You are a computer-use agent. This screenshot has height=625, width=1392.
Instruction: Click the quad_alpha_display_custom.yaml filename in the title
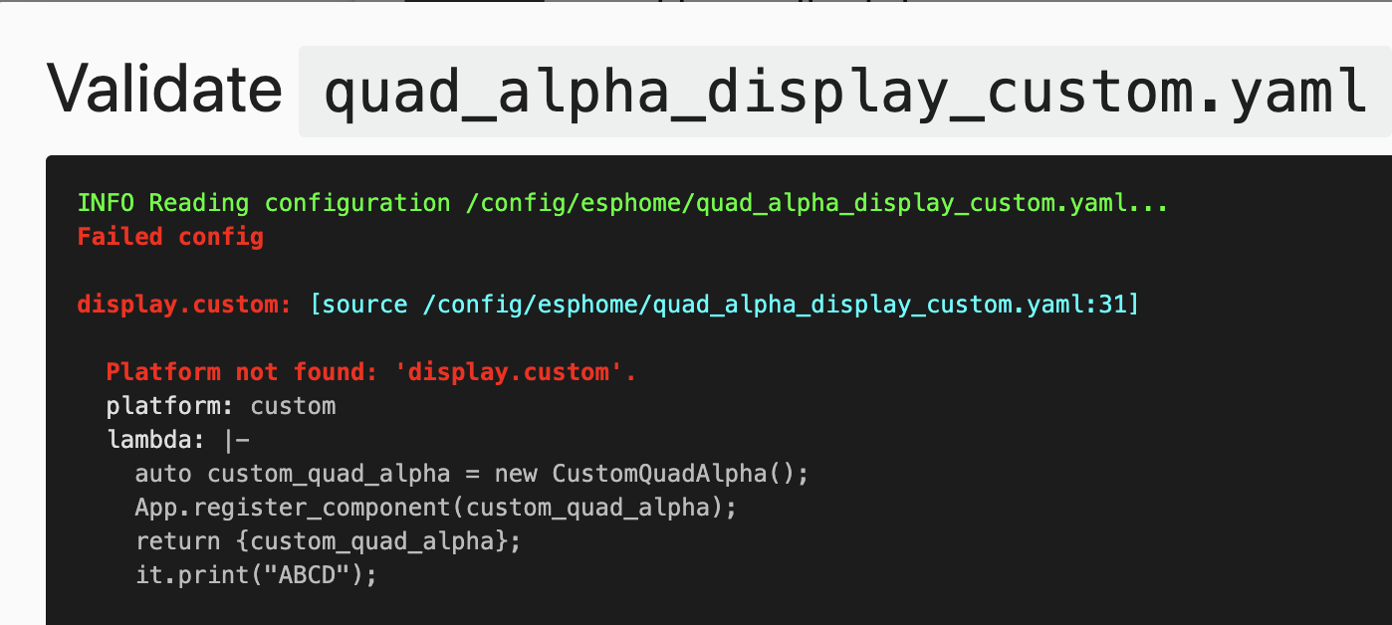tap(844, 92)
